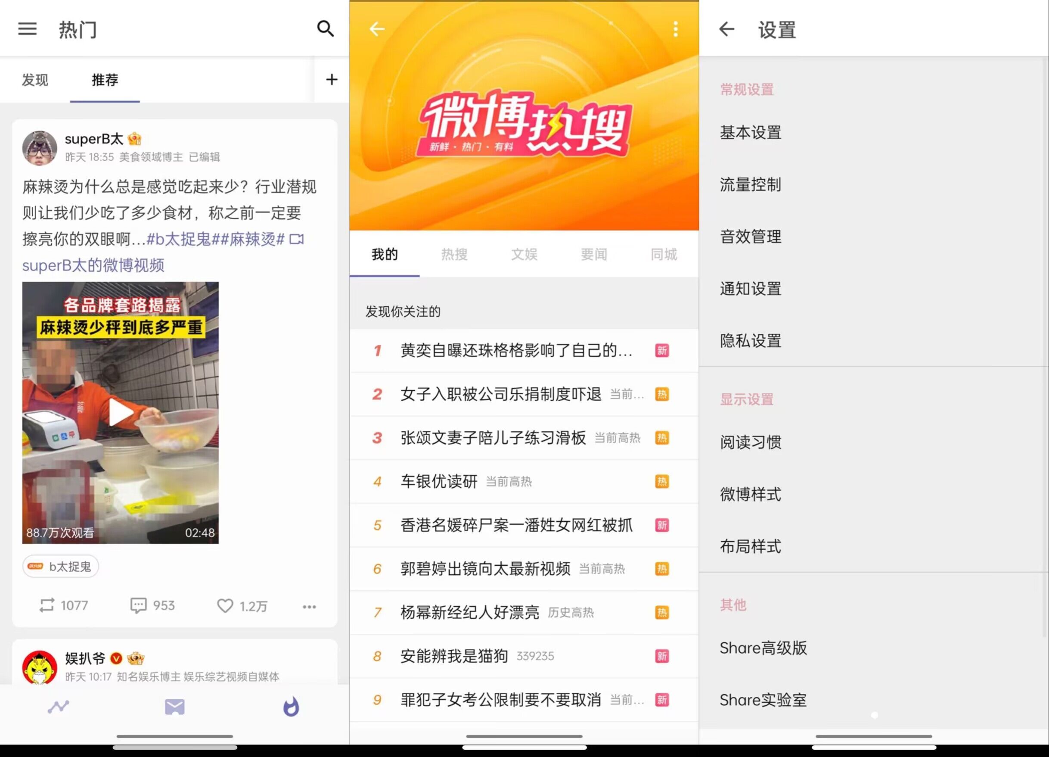Screen dimensions: 1049x757
Task: Tap the trend line icon in bottom bar
Action: pyautogui.click(x=58, y=707)
